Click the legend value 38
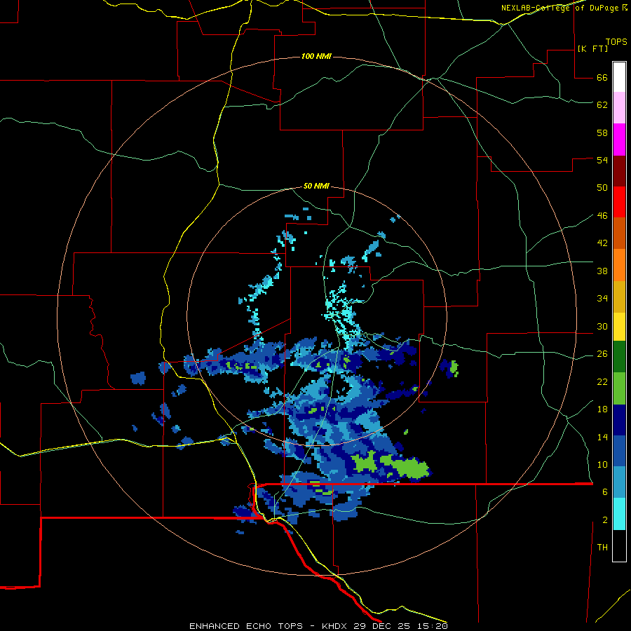The height and width of the screenshot is (631, 631). tap(602, 271)
